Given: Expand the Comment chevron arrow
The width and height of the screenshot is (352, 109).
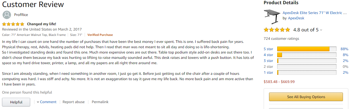Looking at the screenshot, I should (38, 102).
